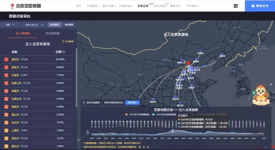Click the rank 10 number badge
This screenshot has height=150, width=275.
[x=6, y=131]
